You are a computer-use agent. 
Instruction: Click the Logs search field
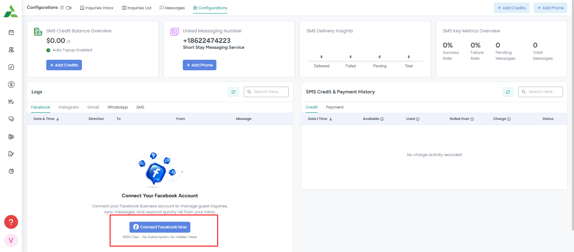(x=266, y=92)
